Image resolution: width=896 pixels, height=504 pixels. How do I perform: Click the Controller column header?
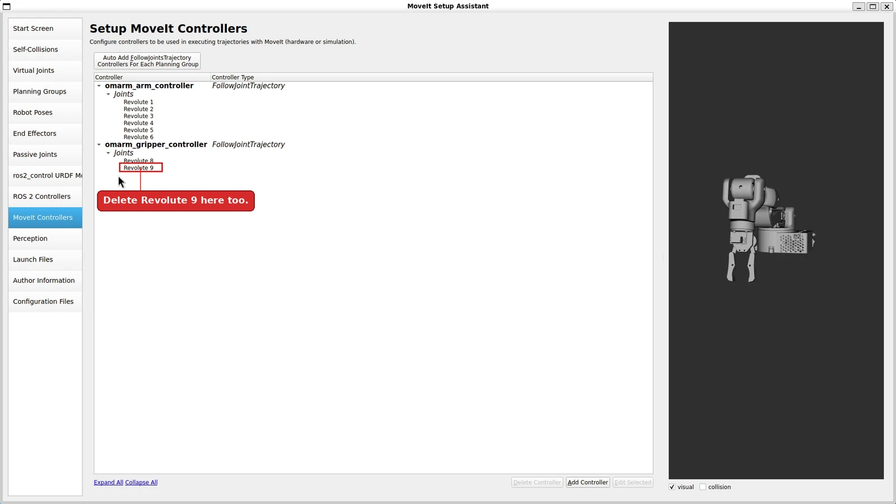click(x=152, y=77)
